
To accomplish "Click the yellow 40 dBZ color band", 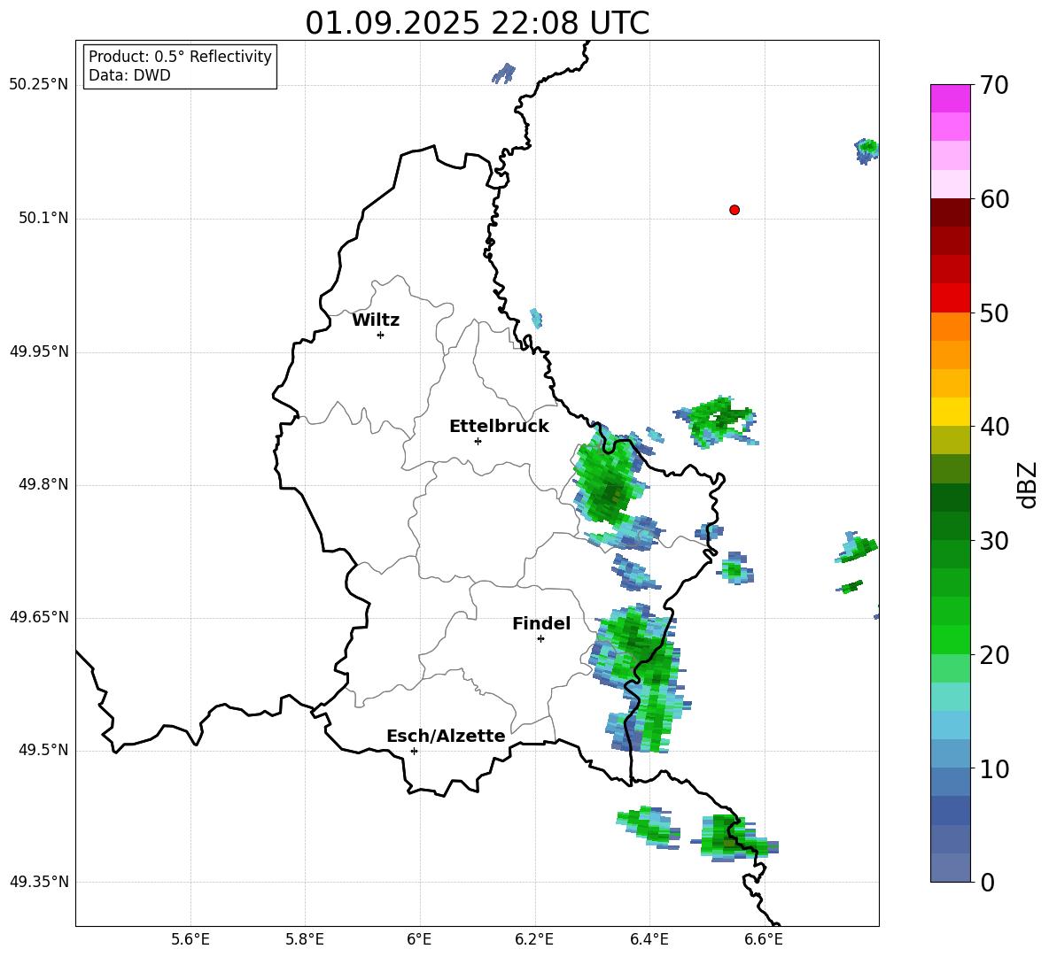I will tap(950, 412).
